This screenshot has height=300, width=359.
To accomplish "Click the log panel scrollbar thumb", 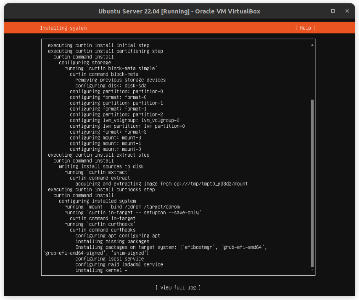I will click(312, 183).
